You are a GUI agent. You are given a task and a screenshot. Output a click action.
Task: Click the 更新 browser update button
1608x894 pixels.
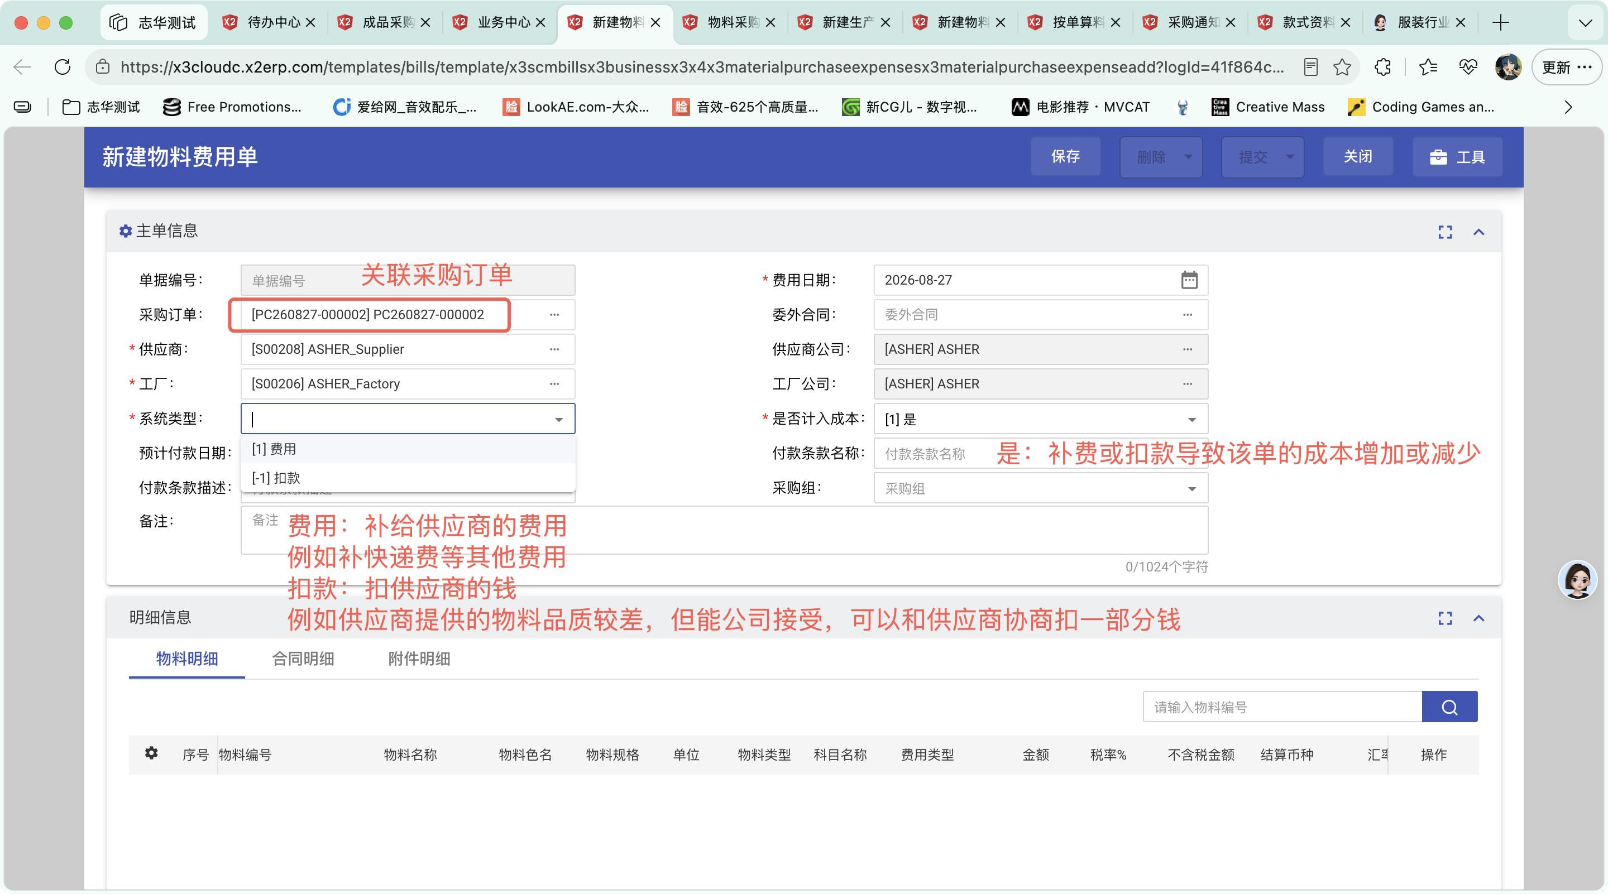[x=1566, y=68]
